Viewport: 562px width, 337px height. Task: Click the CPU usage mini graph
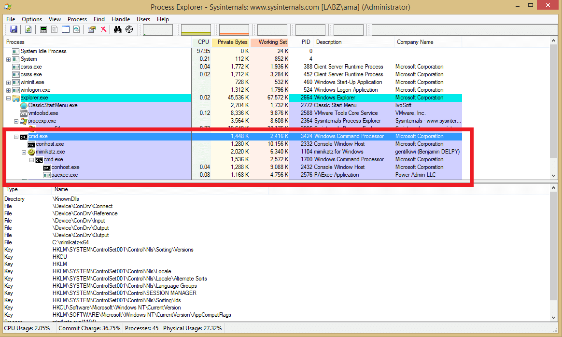pyautogui.click(x=158, y=30)
